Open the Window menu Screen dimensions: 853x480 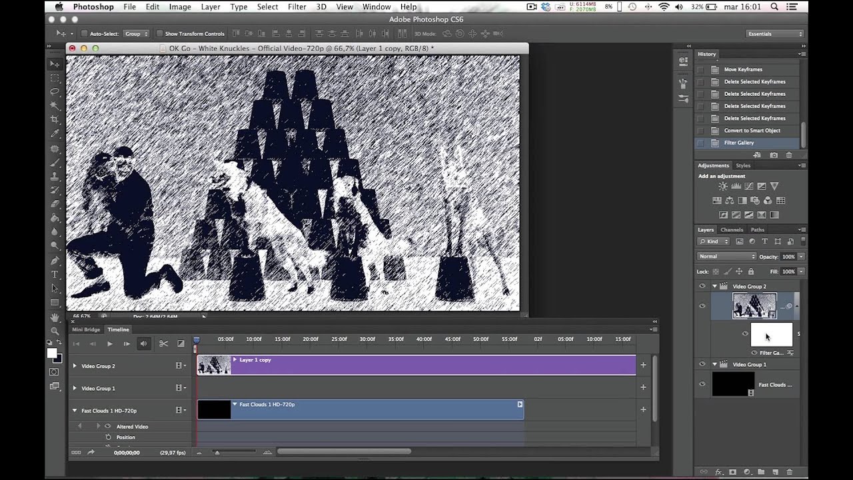coord(377,7)
